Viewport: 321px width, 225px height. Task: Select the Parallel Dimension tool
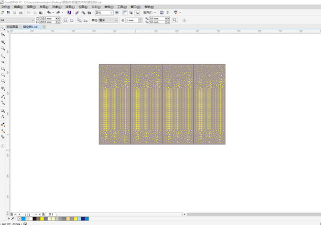pos(3,96)
